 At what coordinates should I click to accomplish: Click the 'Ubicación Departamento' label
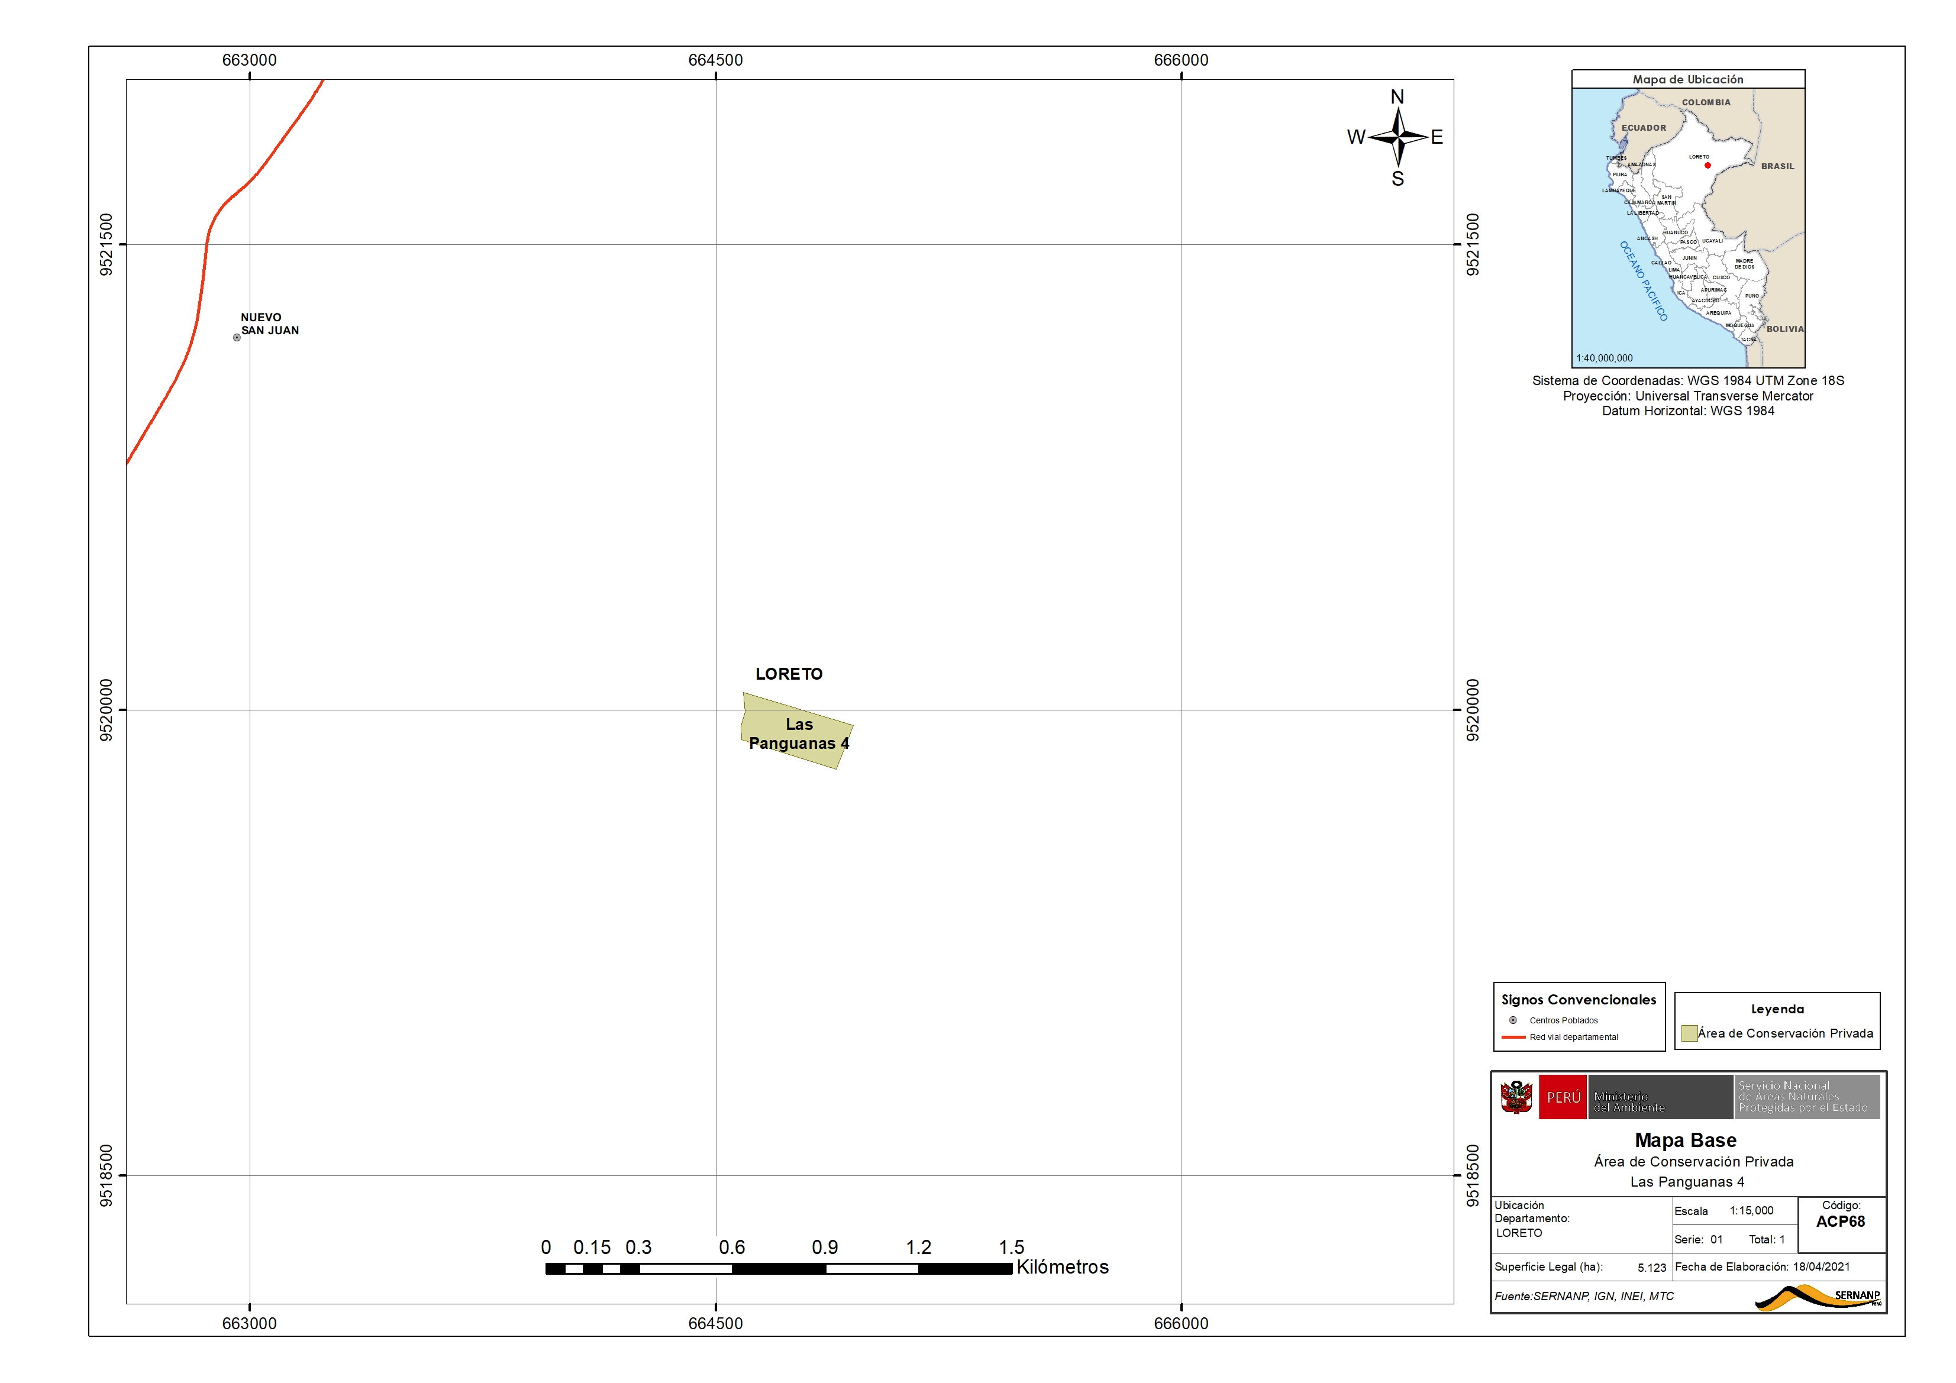(x=1532, y=1212)
